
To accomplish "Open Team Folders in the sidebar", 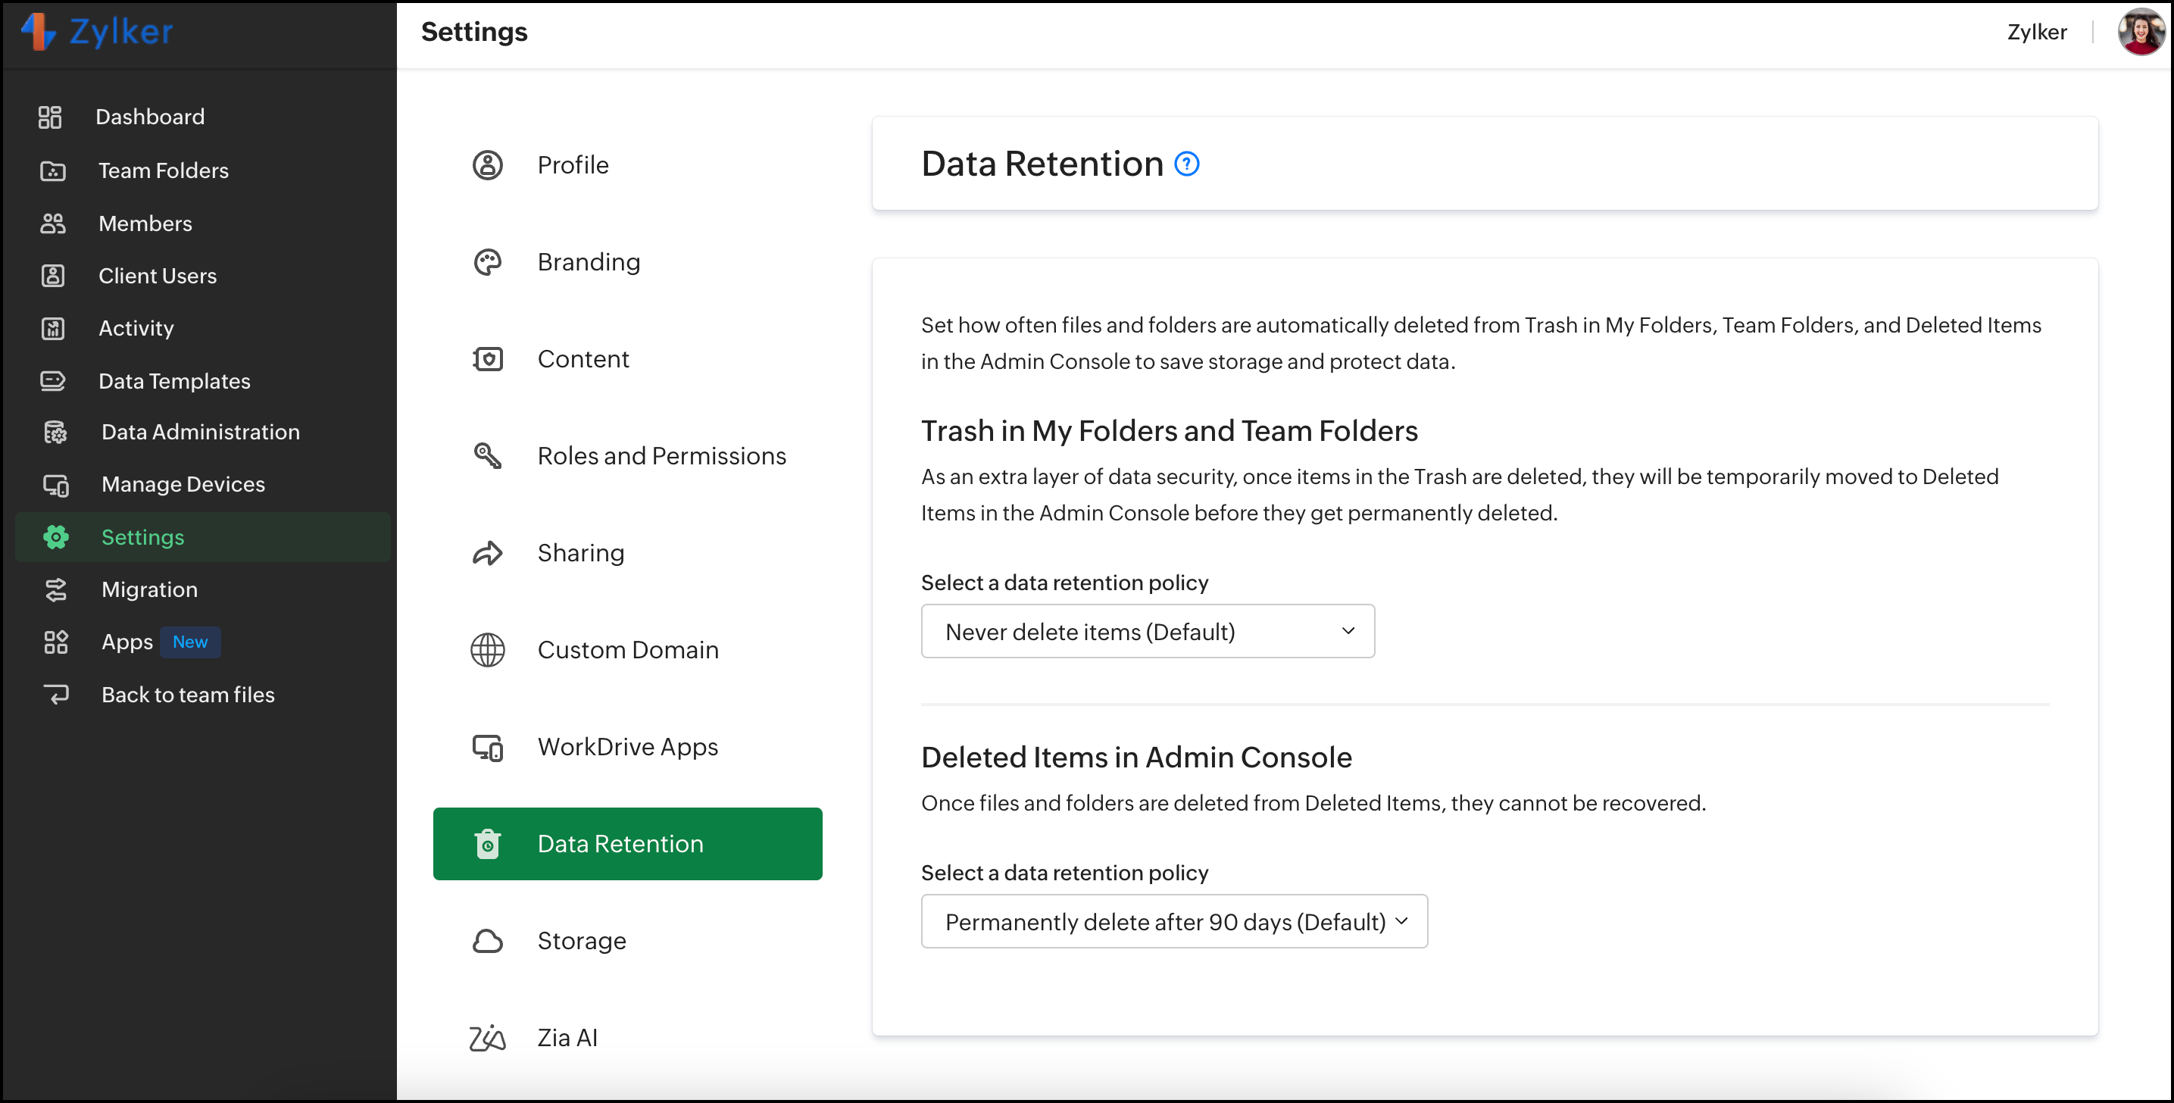I will 163,170.
